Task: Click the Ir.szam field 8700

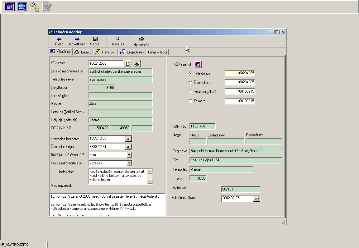Action: [x=198, y=179]
